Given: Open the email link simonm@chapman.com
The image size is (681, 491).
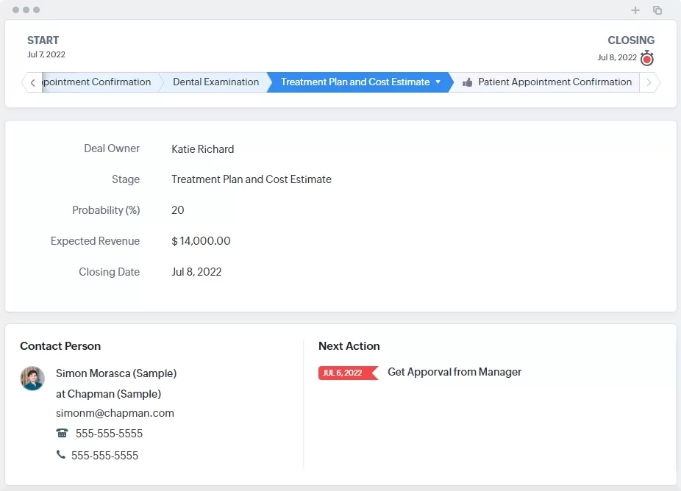Looking at the screenshot, I should (115, 412).
